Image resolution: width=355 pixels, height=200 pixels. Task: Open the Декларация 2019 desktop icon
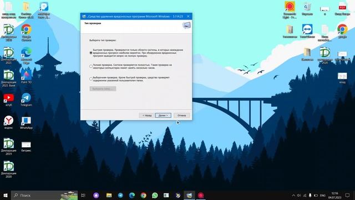[9, 147]
